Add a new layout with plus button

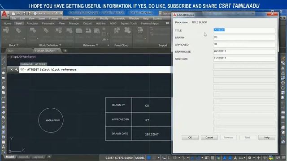point(49,157)
